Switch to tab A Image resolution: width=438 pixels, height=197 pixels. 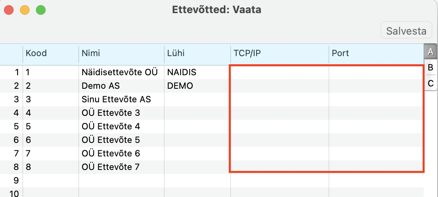pos(430,52)
